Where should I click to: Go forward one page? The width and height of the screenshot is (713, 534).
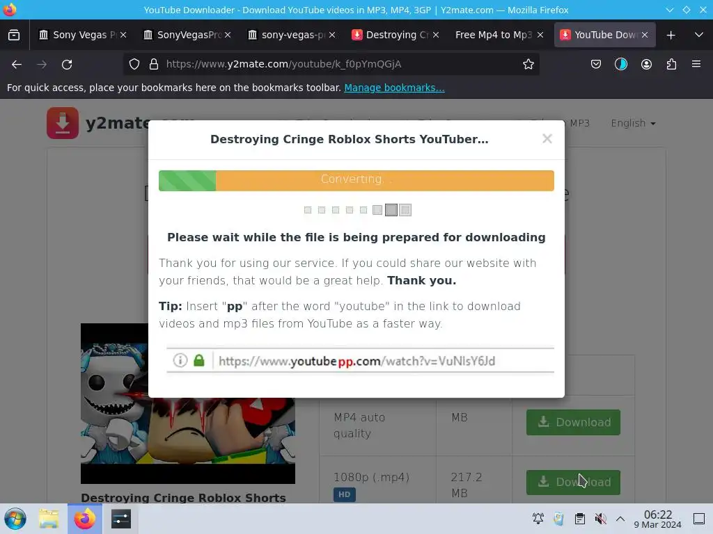pos(42,65)
